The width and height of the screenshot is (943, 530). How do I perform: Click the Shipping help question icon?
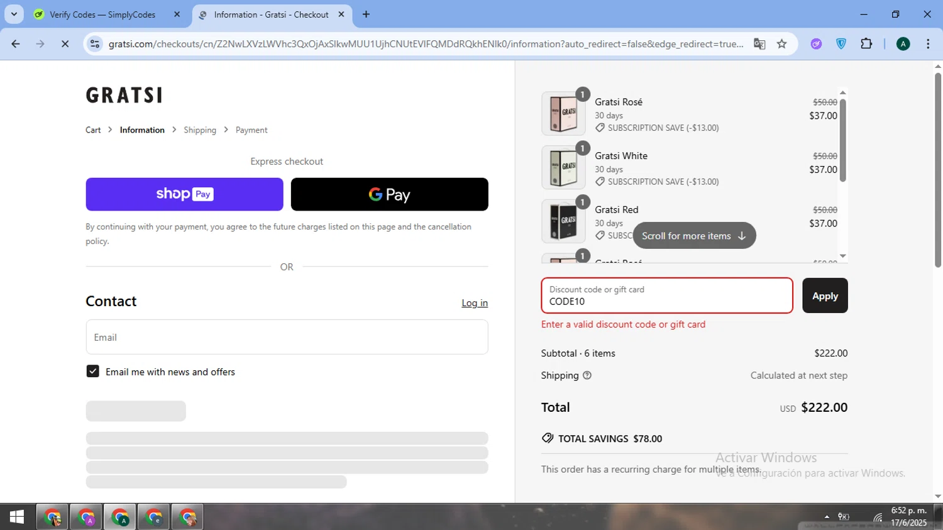pos(587,375)
